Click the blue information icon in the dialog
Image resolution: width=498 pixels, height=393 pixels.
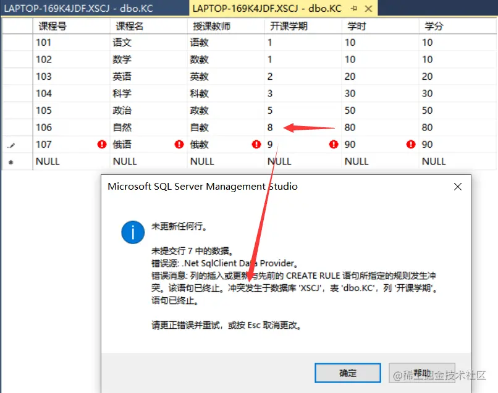coord(133,232)
